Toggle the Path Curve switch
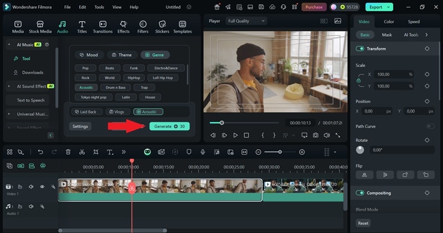This screenshot has height=233, width=443. pos(430,126)
